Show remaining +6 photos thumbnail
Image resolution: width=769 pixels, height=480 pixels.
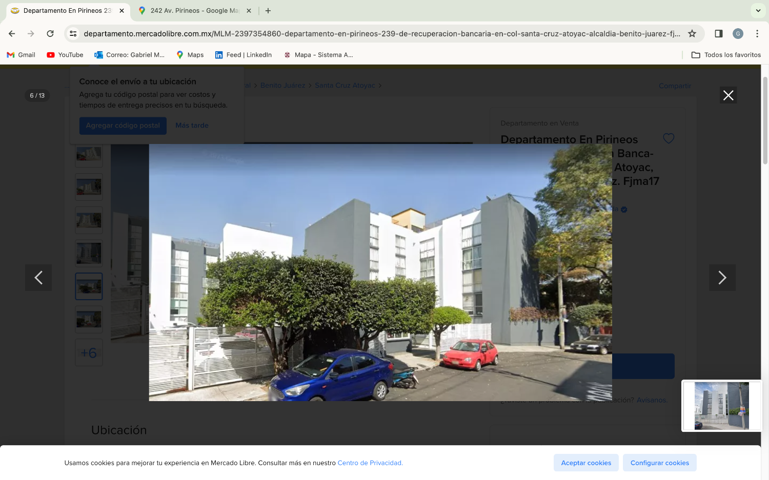[x=89, y=352]
